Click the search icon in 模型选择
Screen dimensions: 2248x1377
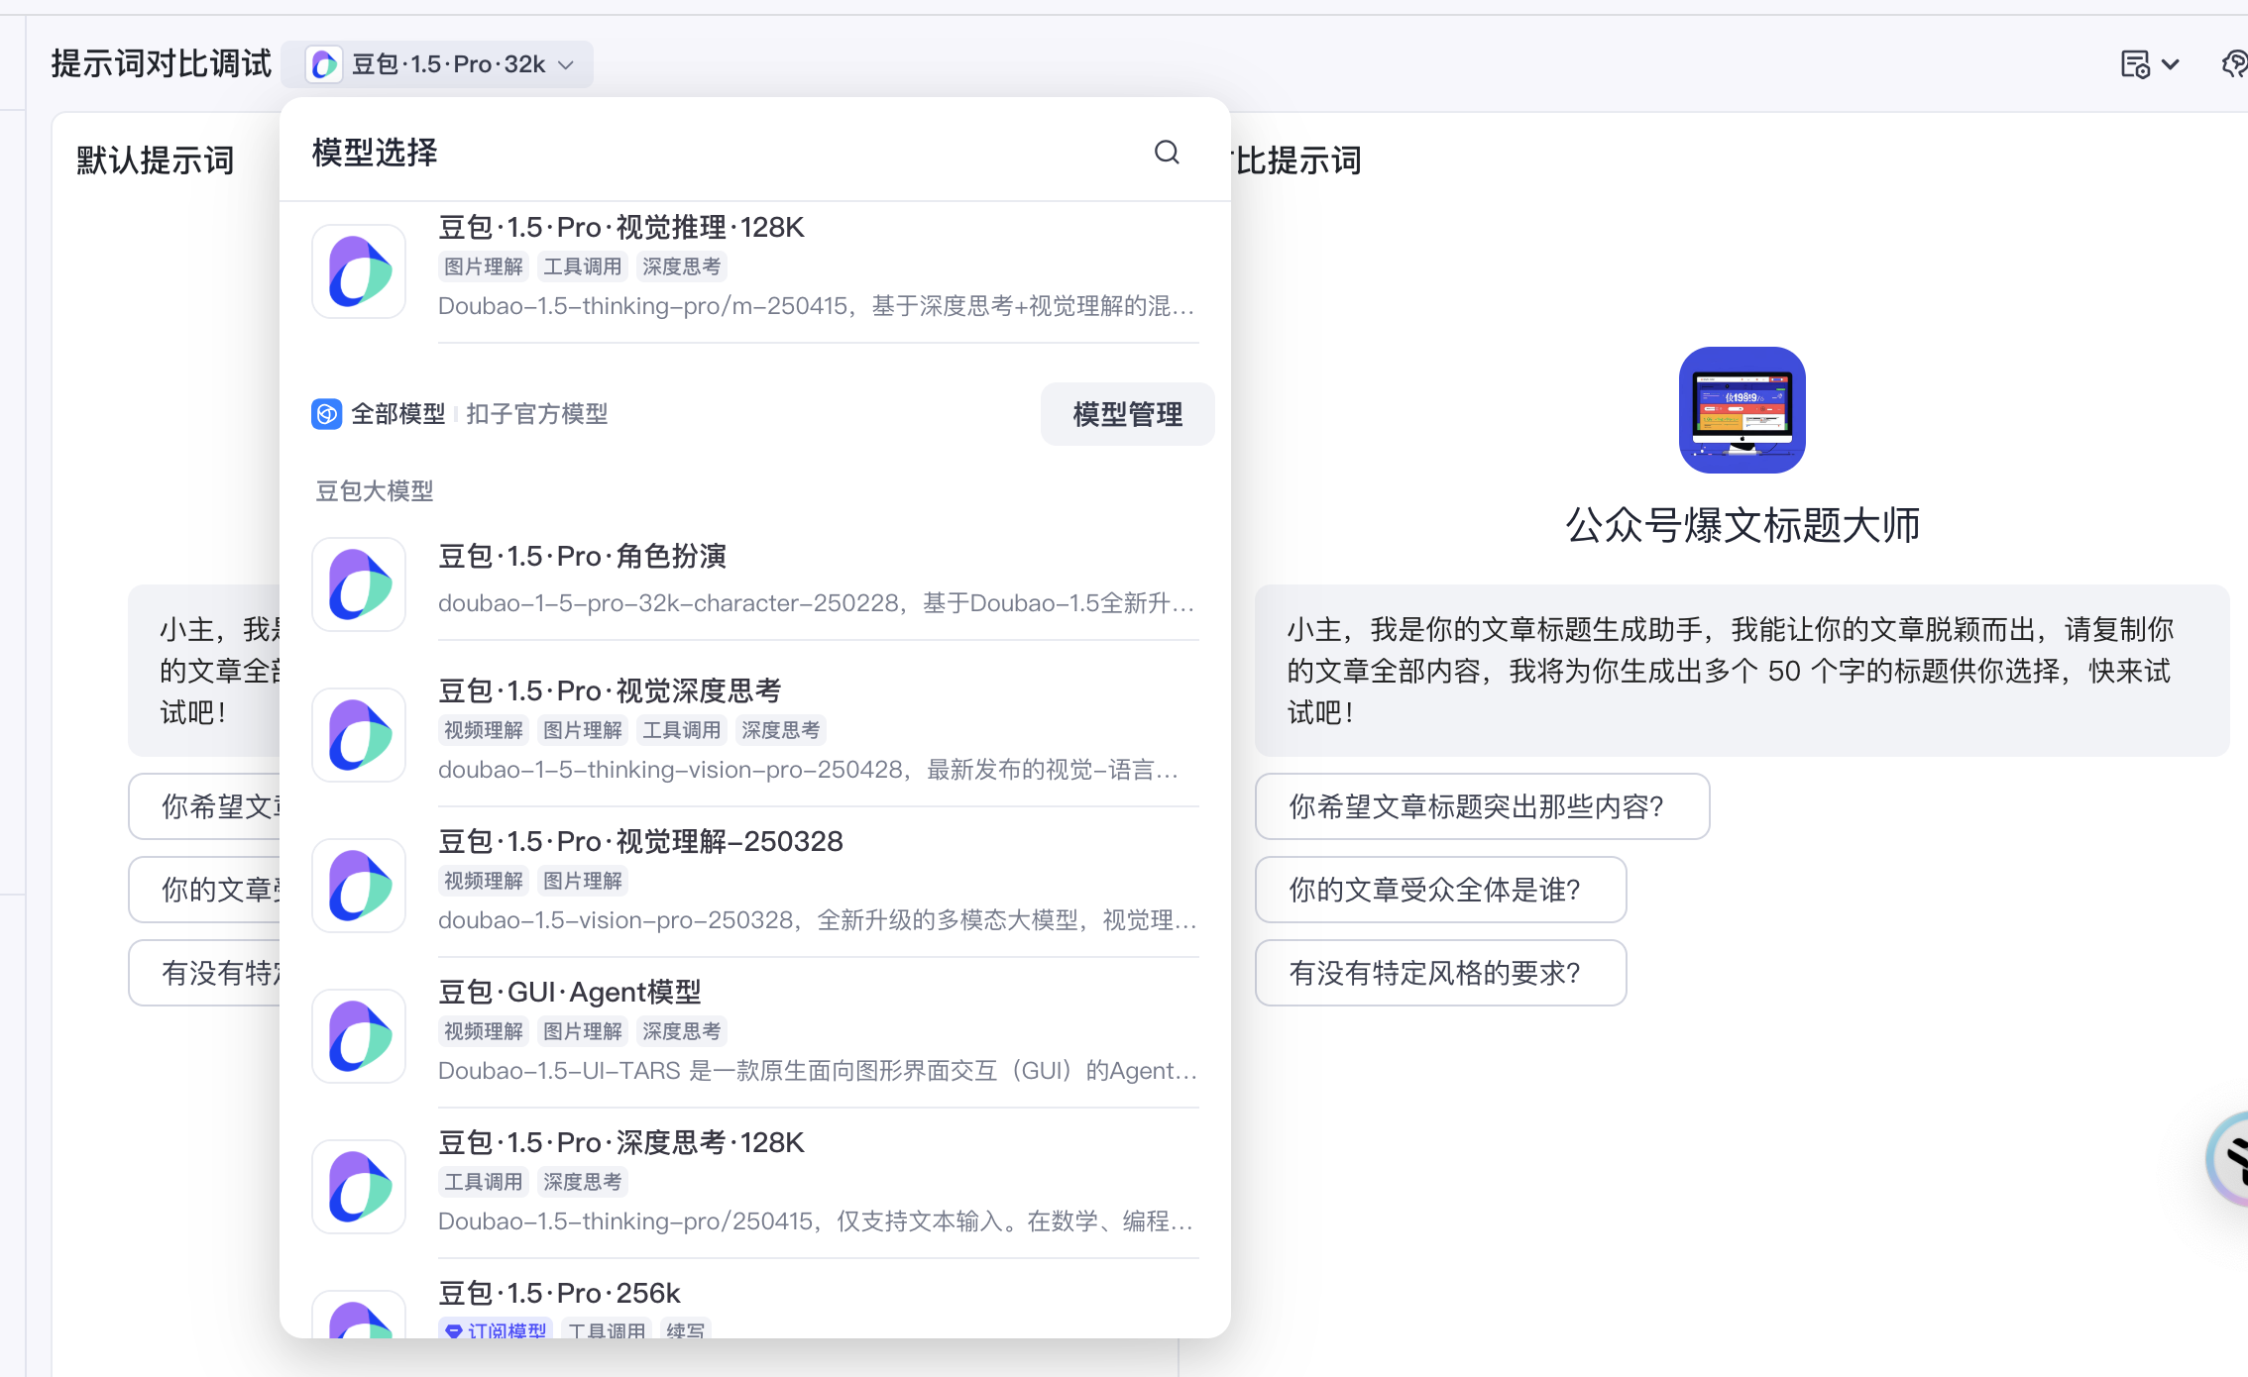pos(1167,152)
